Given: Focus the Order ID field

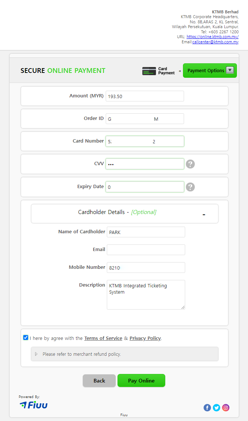Looking at the screenshot, I should [145, 119].
